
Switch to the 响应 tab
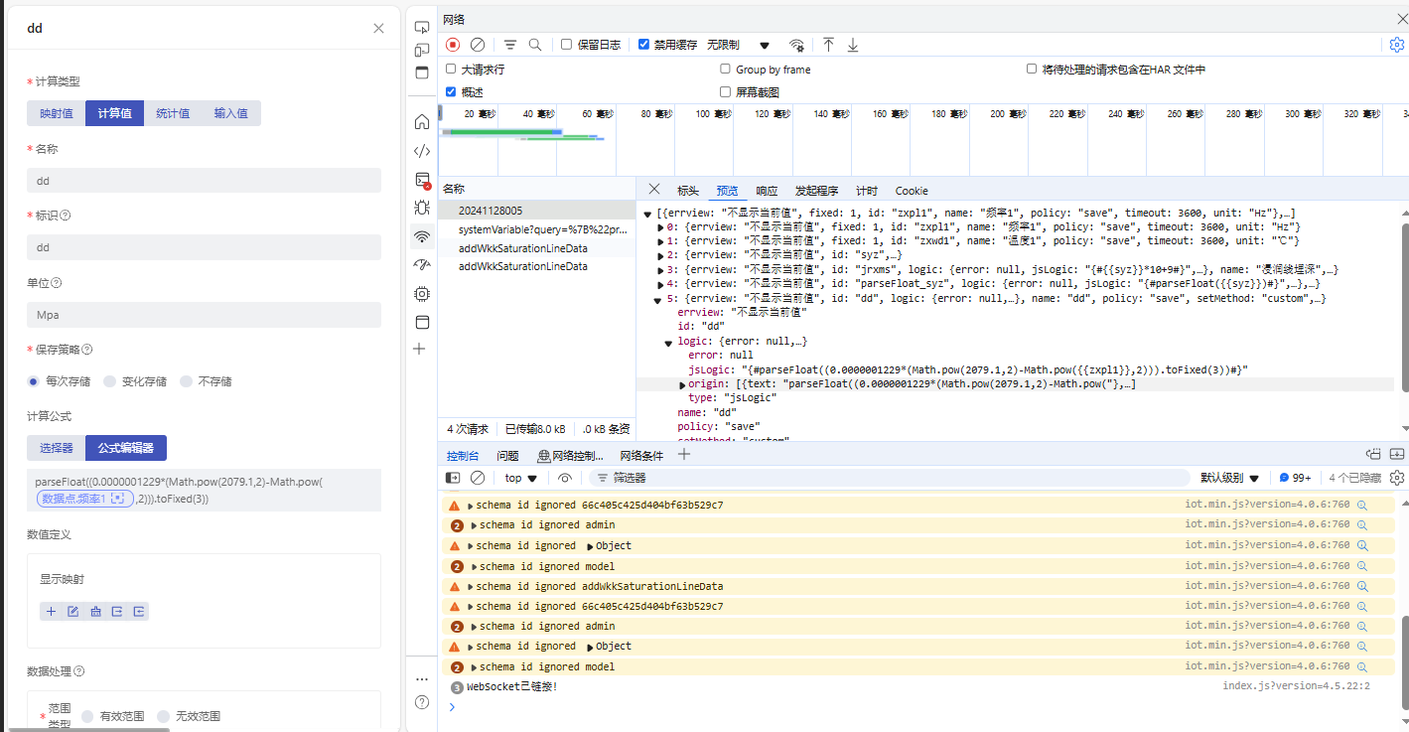(767, 191)
